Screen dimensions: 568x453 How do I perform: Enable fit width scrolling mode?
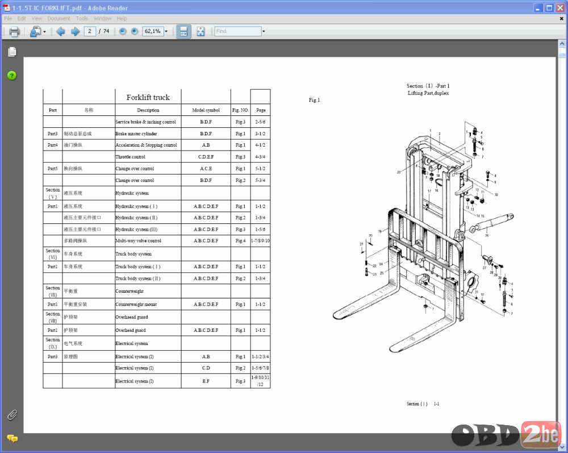point(183,31)
